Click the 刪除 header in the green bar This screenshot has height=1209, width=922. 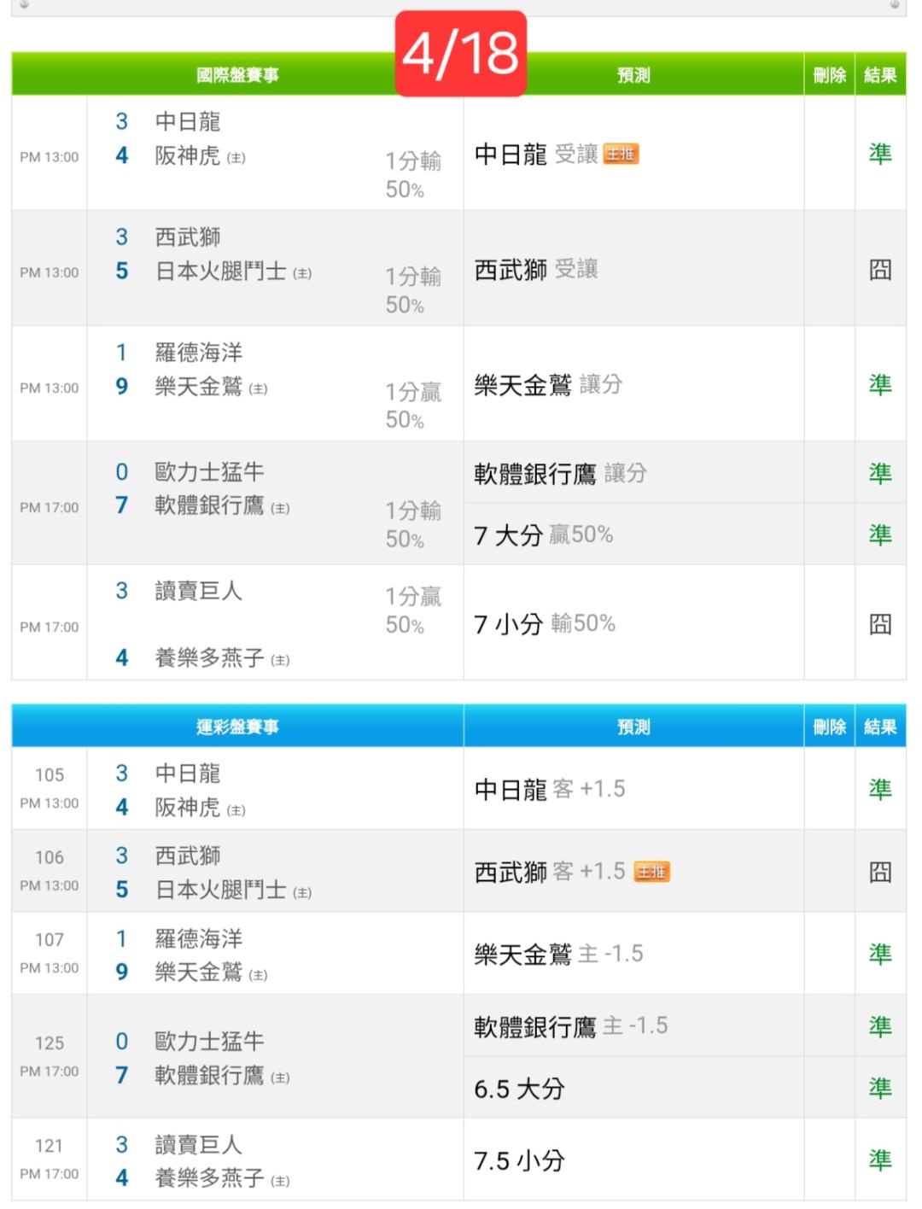(829, 75)
